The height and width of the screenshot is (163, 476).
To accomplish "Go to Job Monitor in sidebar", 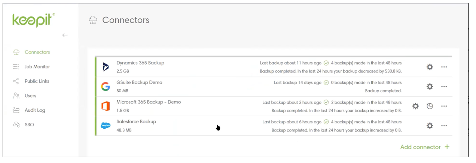I will [x=37, y=67].
